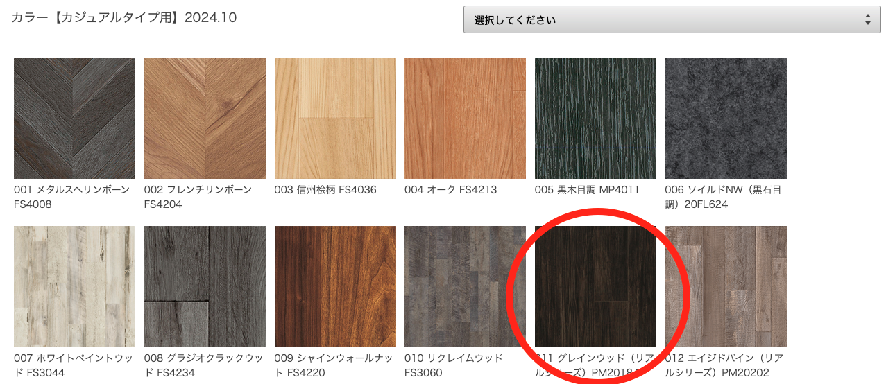The image size is (886, 384).
Task: Choose the 008 グラジオクラックウッド gray swatch
Action: click(205, 286)
